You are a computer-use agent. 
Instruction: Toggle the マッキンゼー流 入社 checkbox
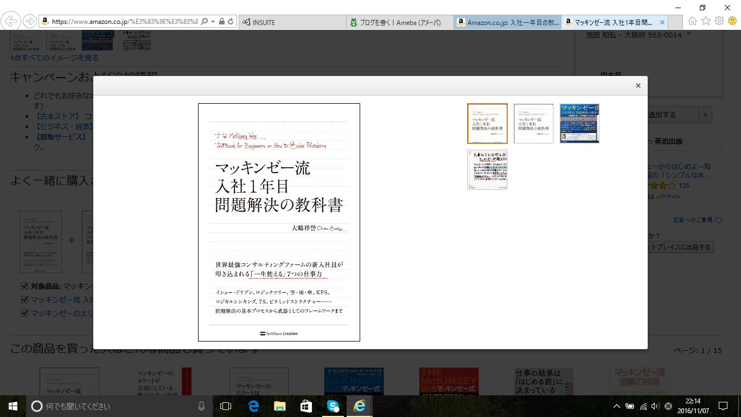[24, 300]
